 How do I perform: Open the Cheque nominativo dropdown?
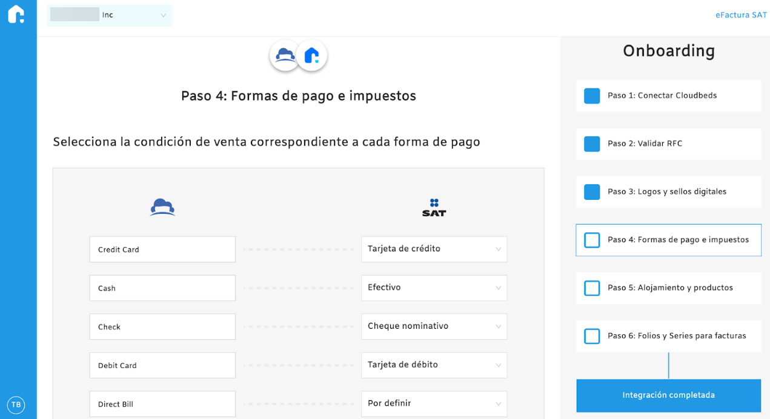tap(434, 326)
